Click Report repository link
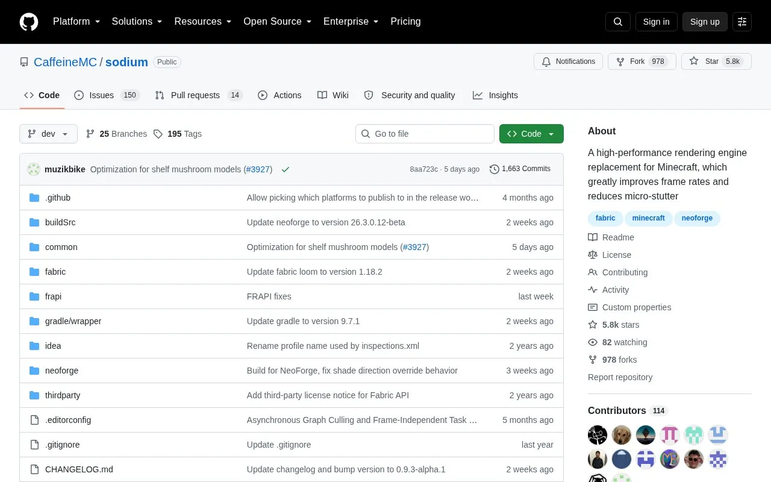 point(620,377)
